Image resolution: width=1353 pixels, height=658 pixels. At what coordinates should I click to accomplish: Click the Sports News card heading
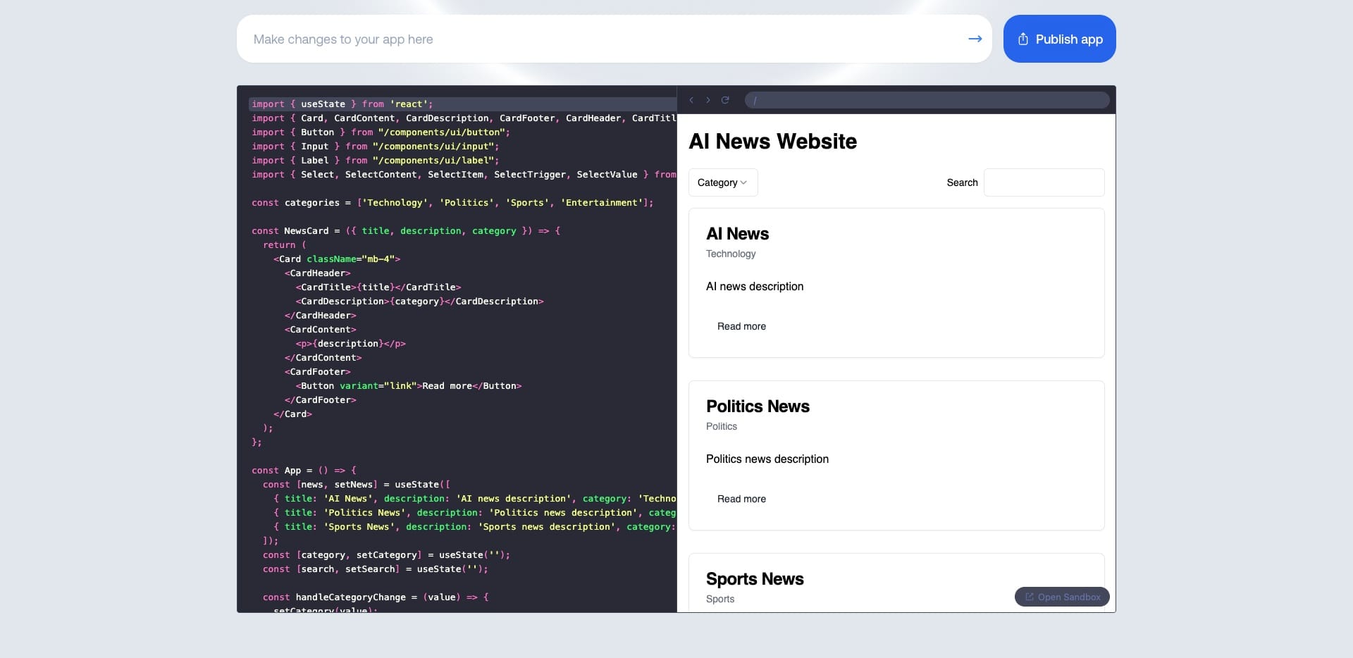755,579
